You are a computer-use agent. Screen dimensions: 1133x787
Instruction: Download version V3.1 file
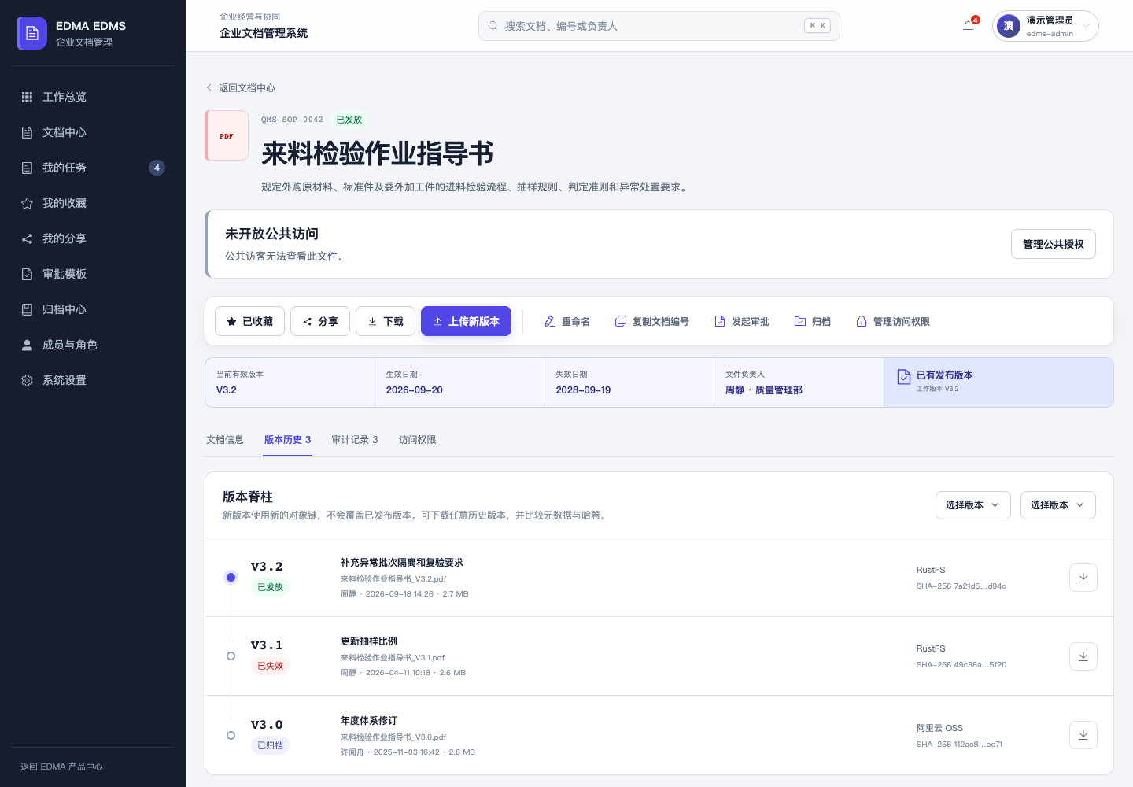coord(1083,656)
